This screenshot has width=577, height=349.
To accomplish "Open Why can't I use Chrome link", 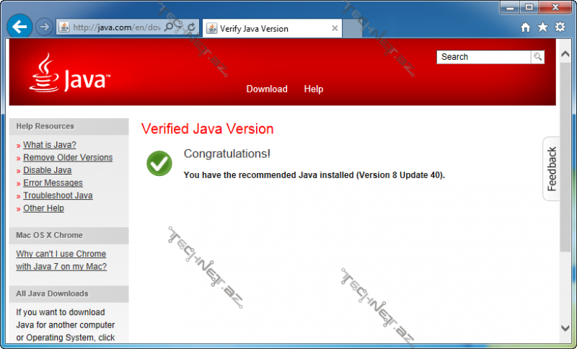I will [61, 260].
